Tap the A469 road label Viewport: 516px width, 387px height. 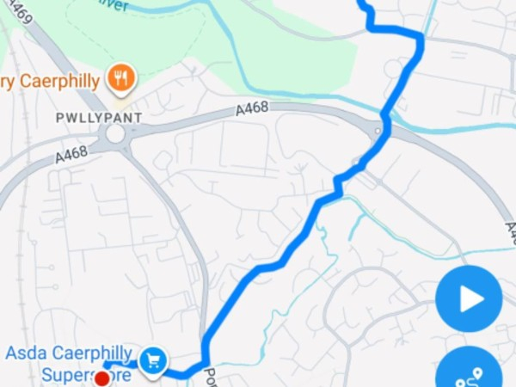point(19,11)
